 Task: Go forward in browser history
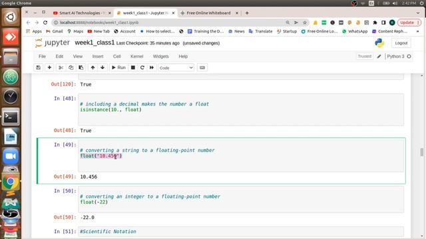(37, 23)
